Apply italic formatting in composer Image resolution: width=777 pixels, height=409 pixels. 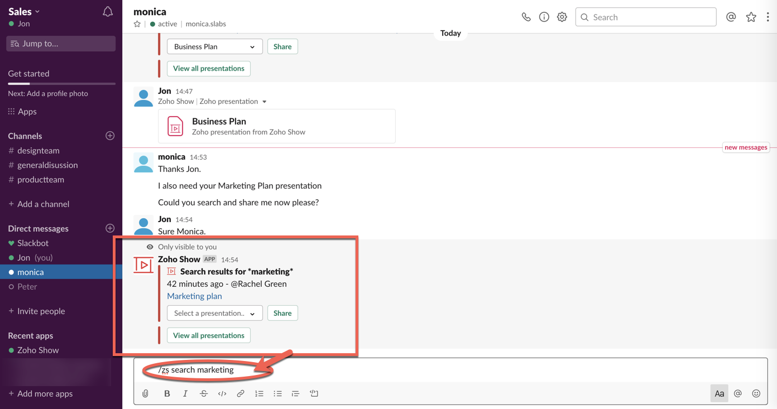click(x=185, y=393)
